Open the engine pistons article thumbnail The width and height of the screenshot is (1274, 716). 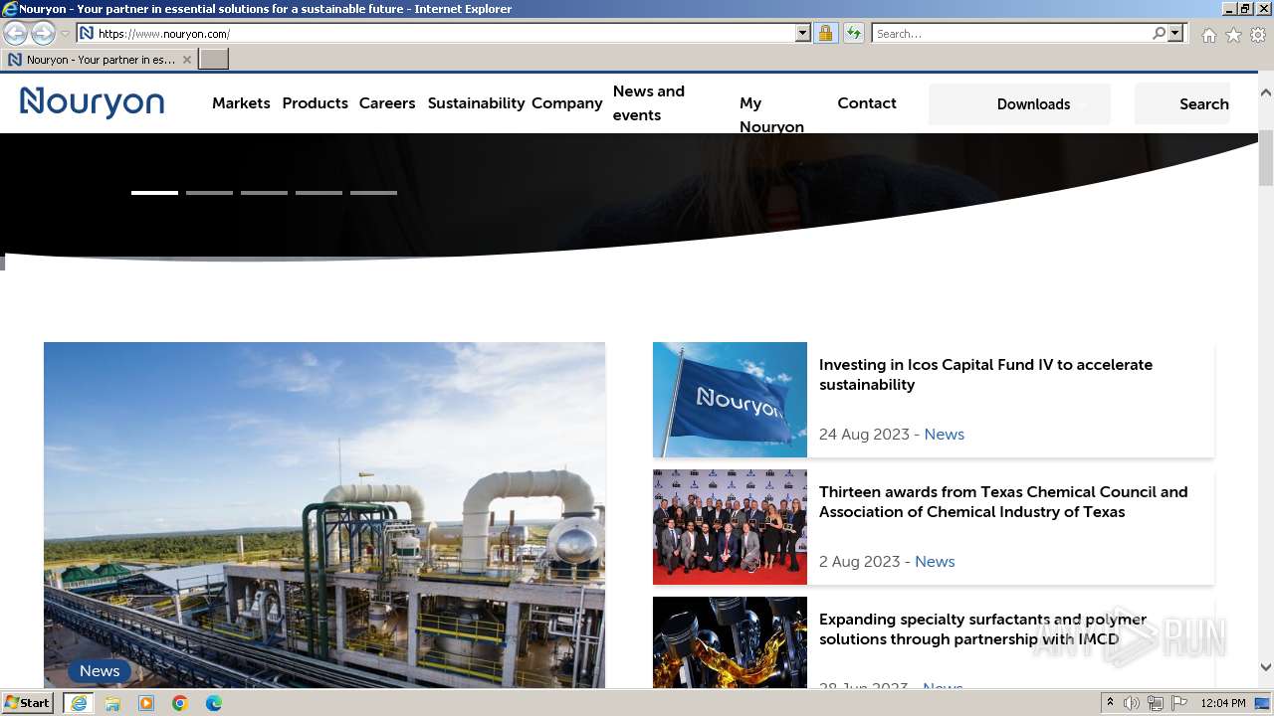[x=730, y=642]
